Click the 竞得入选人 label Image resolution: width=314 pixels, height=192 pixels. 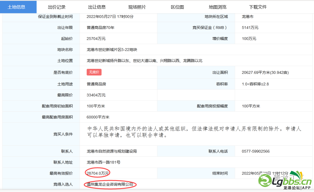tap(63, 184)
